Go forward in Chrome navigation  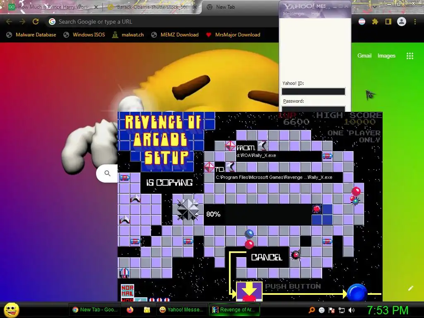[22, 22]
